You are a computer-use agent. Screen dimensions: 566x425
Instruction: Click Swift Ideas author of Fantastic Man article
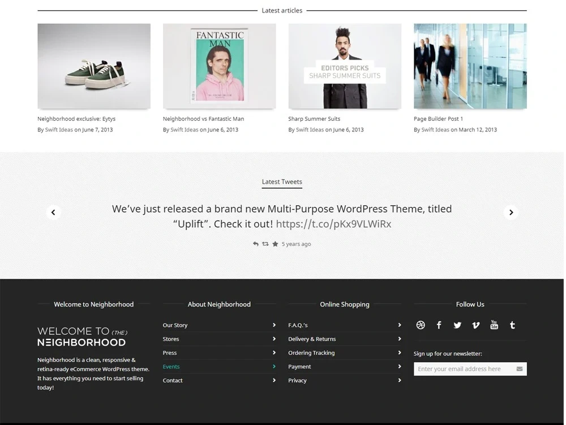tap(184, 130)
